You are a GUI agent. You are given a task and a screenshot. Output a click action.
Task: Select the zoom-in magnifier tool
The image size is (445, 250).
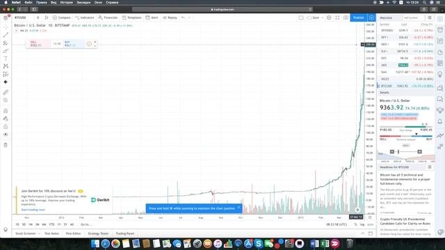tap(6, 100)
